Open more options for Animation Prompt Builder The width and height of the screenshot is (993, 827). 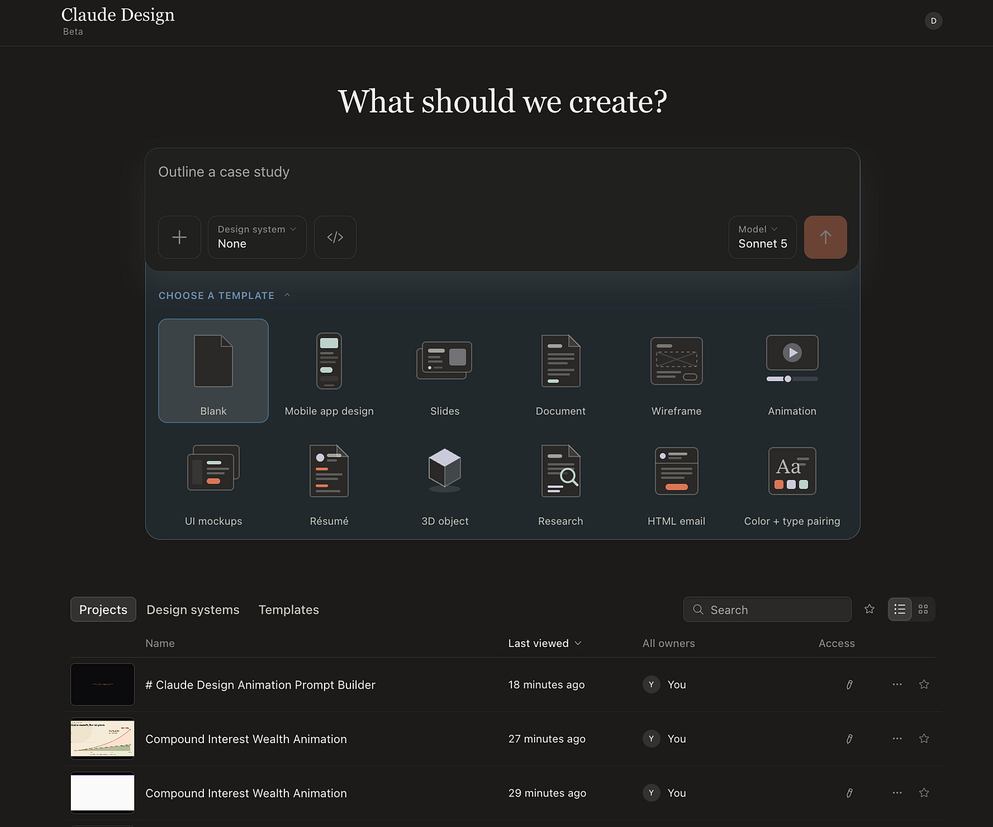point(897,685)
